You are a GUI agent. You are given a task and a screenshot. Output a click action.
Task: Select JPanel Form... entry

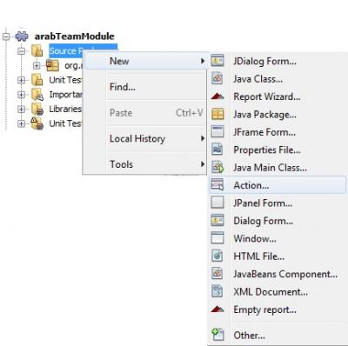pyautogui.click(x=278, y=203)
